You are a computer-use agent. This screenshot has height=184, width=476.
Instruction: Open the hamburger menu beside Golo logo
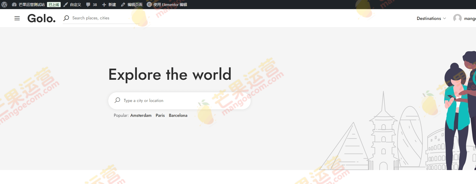[x=17, y=18]
